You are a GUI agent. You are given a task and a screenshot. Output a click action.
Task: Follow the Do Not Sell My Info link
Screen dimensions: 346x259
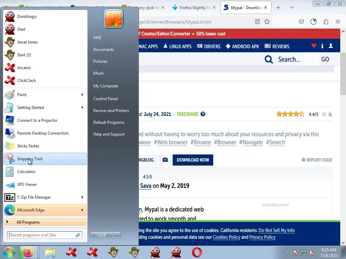pyautogui.click(x=276, y=230)
